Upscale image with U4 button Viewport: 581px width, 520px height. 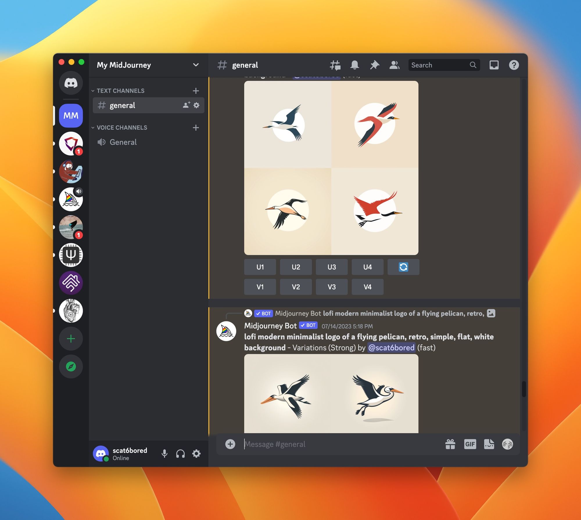(x=367, y=267)
